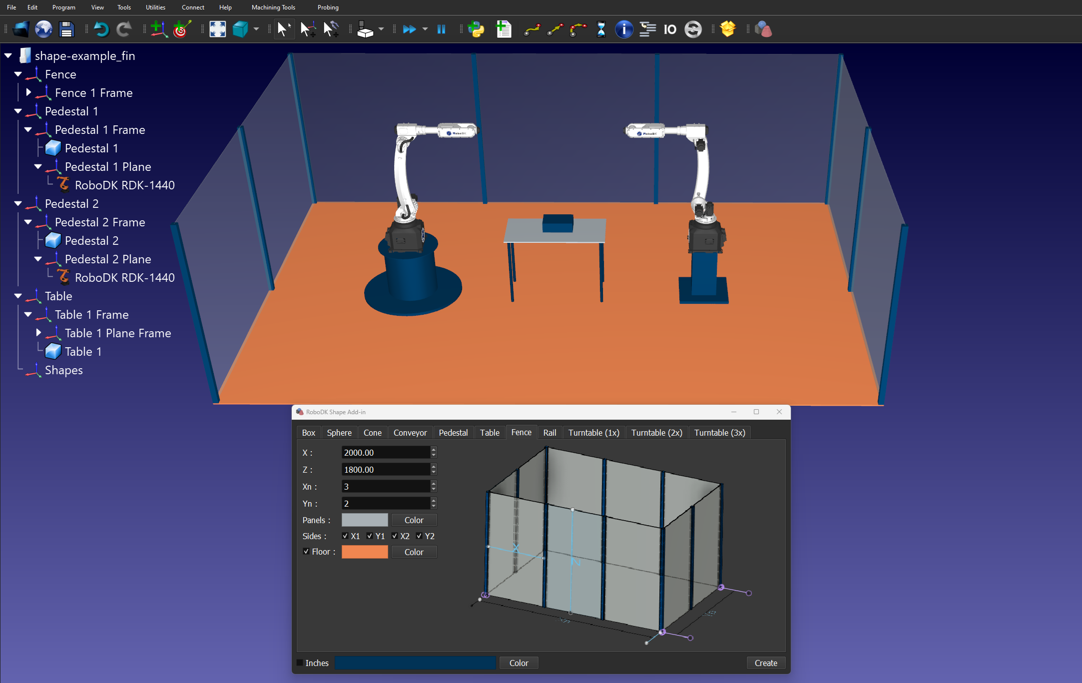Pause the simulation
This screenshot has width=1082, height=683.
point(441,29)
